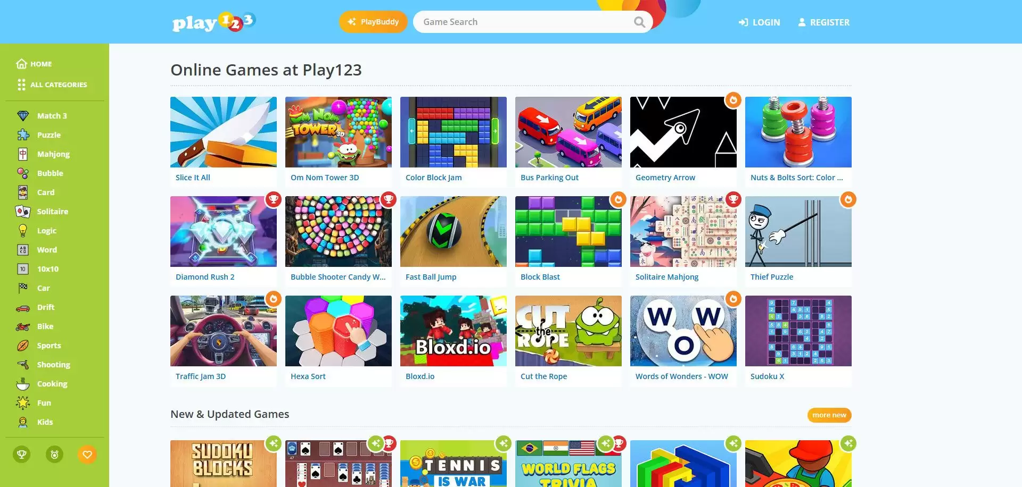Click the trophy badge on Diamond Rush 2
Image resolution: width=1022 pixels, height=487 pixels.
click(x=273, y=199)
